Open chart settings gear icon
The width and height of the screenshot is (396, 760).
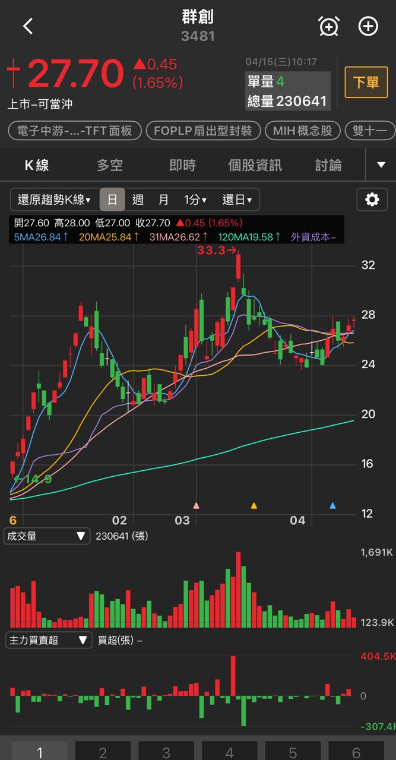(x=372, y=199)
